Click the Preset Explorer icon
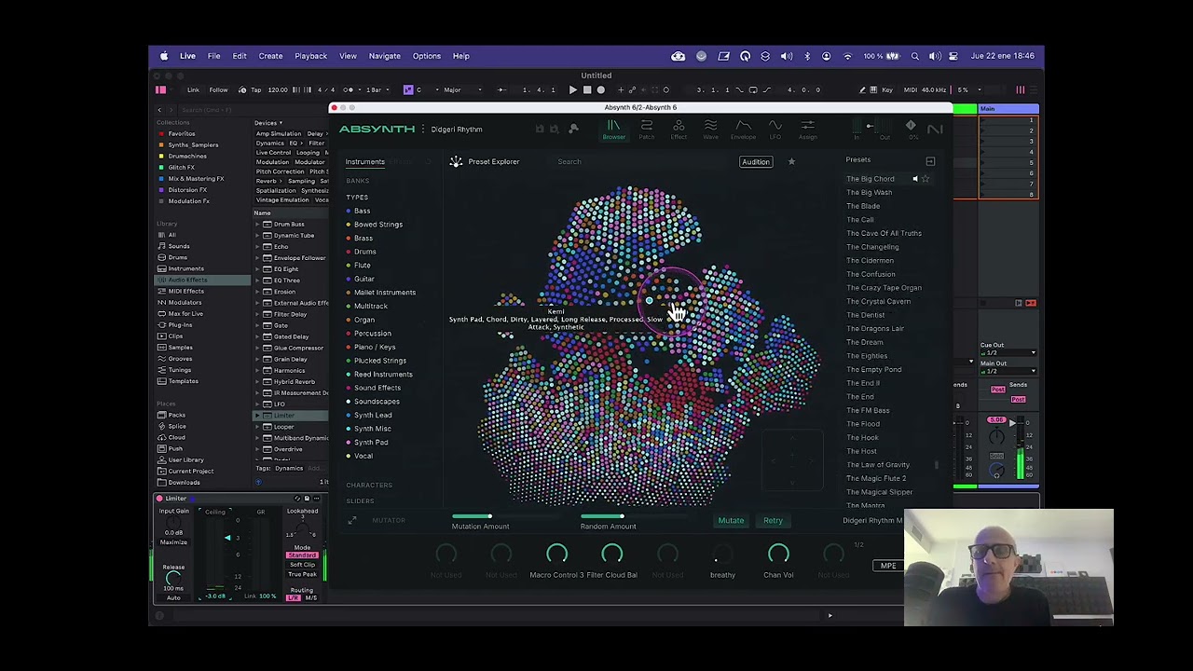The height and width of the screenshot is (671, 1193). [456, 161]
